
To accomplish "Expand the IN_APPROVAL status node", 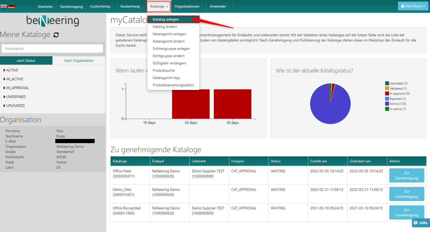I will click(x=17, y=88).
